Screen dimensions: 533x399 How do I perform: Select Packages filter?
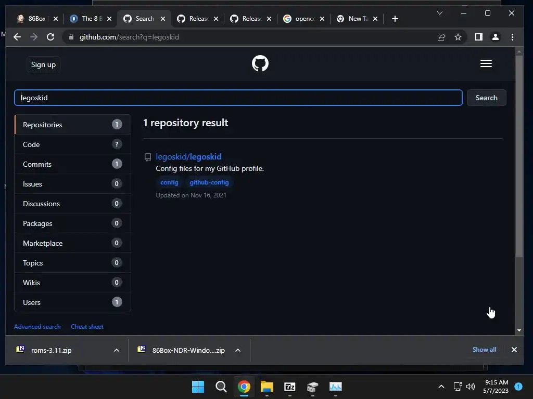point(72,223)
